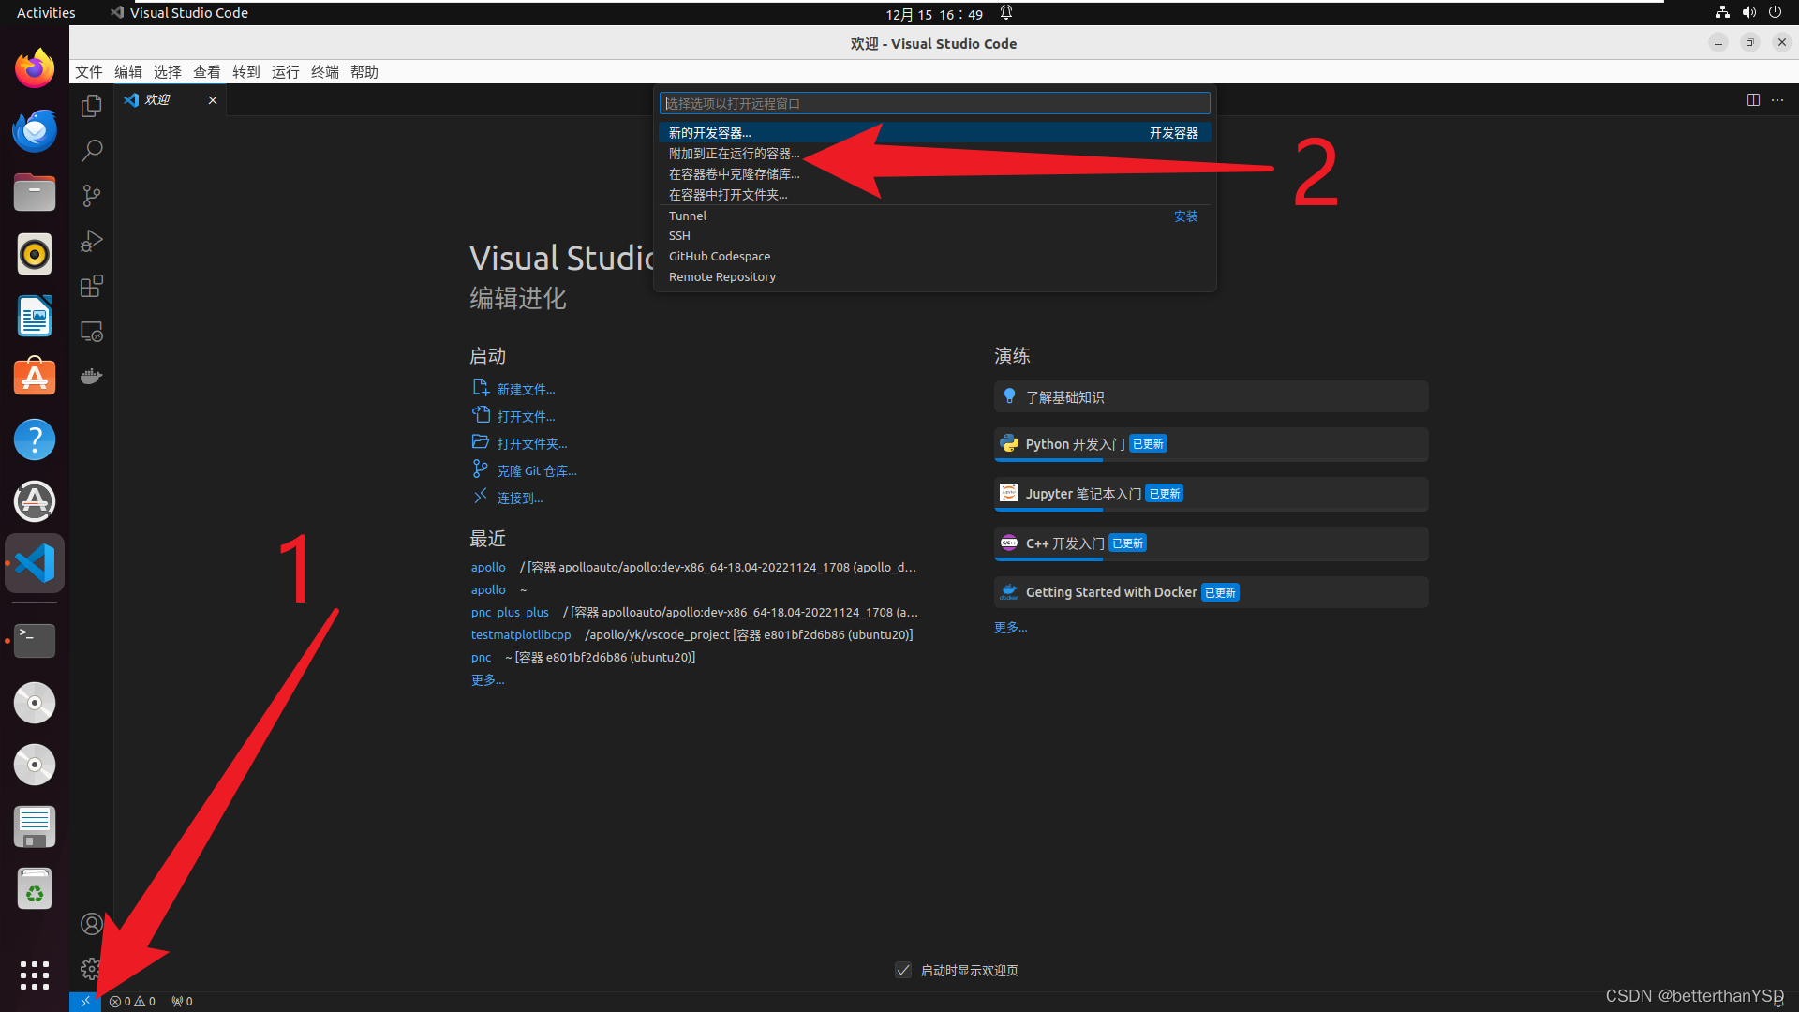1799x1012 pixels.
Task: Open Rhythmbox from the dock
Action: (35, 254)
